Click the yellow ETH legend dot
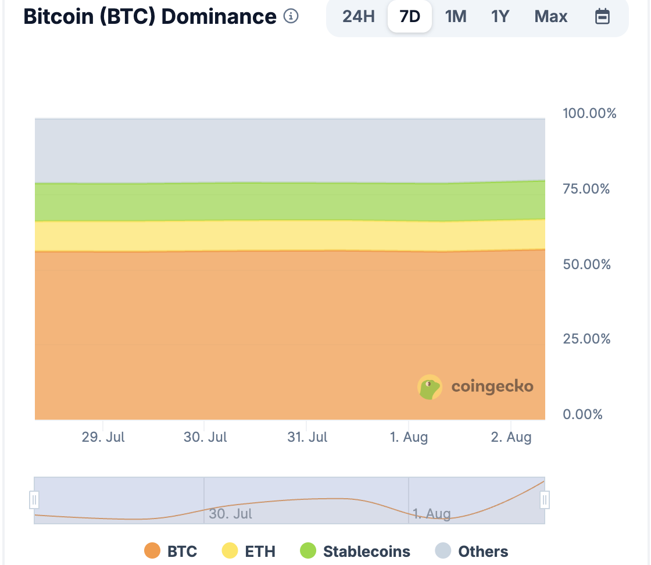 click(230, 550)
